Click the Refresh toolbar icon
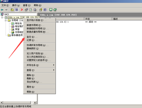This screenshot has width=142, height=108. [31, 10]
